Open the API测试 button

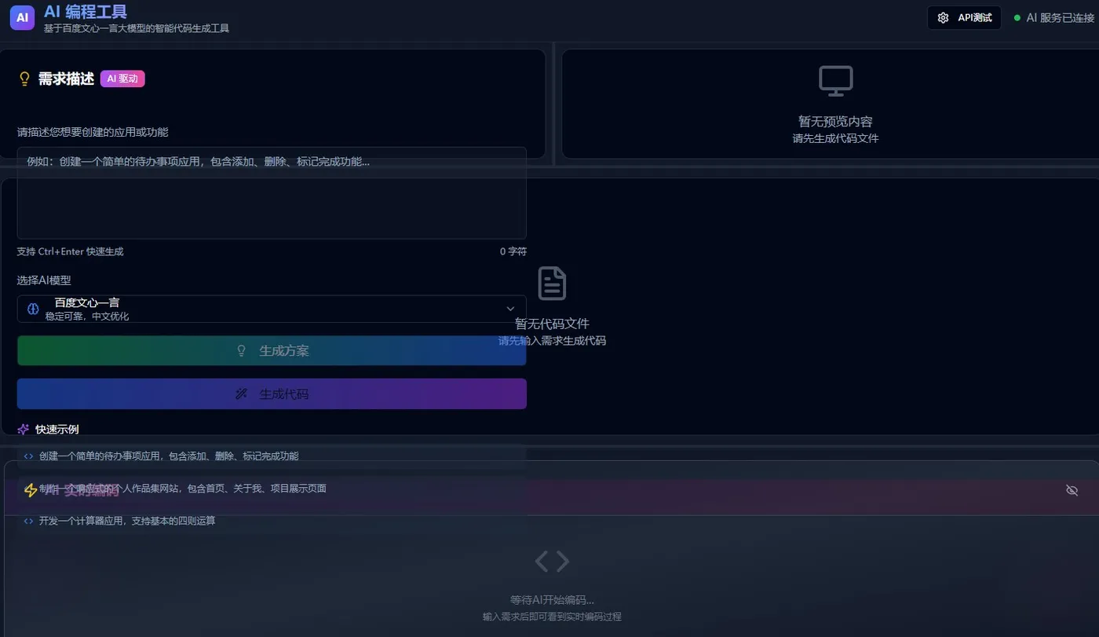pyautogui.click(x=964, y=17)
